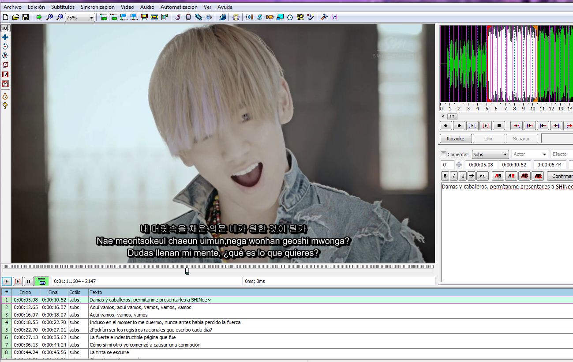Select row 'Aquí vamos, vamos, vamos'
The image size is (573, 362).
coord(287,315)
